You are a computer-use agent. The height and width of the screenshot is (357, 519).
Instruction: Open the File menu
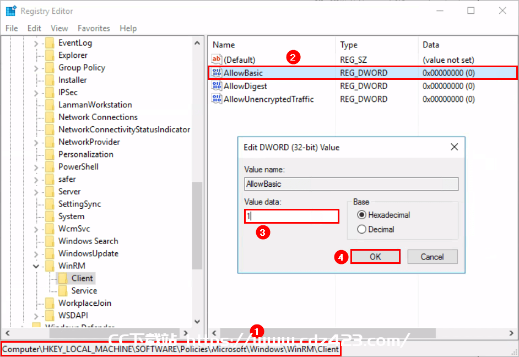tap(12, 29)
